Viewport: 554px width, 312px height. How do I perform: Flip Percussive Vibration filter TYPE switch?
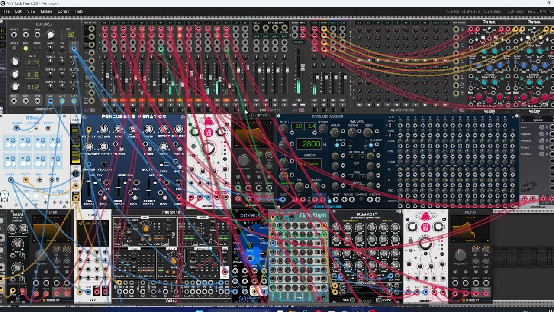coord(161,164)
